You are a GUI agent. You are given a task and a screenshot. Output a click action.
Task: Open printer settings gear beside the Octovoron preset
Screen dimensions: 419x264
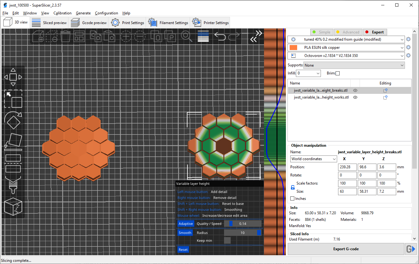point(408,56)
